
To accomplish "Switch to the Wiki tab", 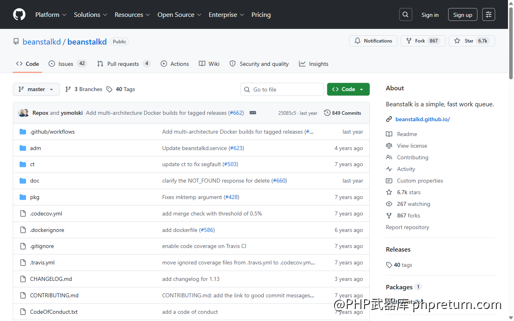I will pos(209,64).
